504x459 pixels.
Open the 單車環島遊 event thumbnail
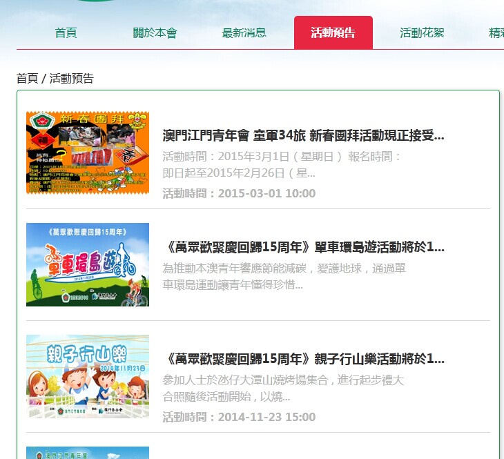point(88,264)
